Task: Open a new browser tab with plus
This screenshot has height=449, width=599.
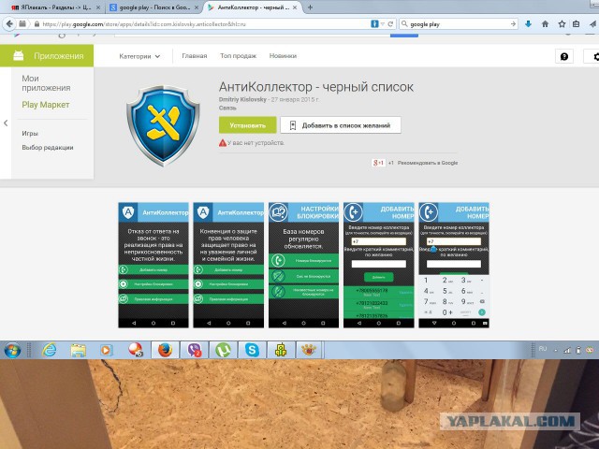Action: pos(310,7)
